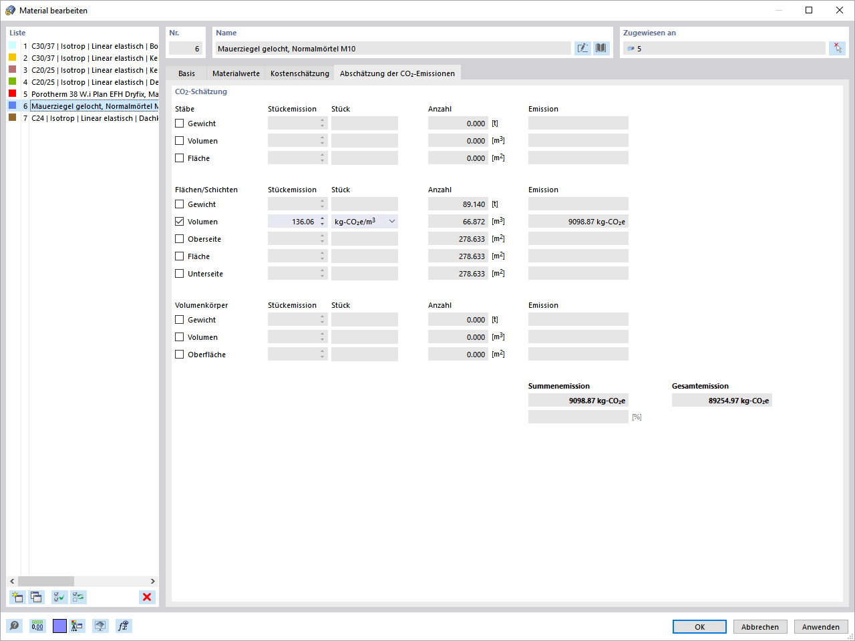Click the invert selection icon below the list
Screen dimensions: 855x641
click(x=79, y=597)
